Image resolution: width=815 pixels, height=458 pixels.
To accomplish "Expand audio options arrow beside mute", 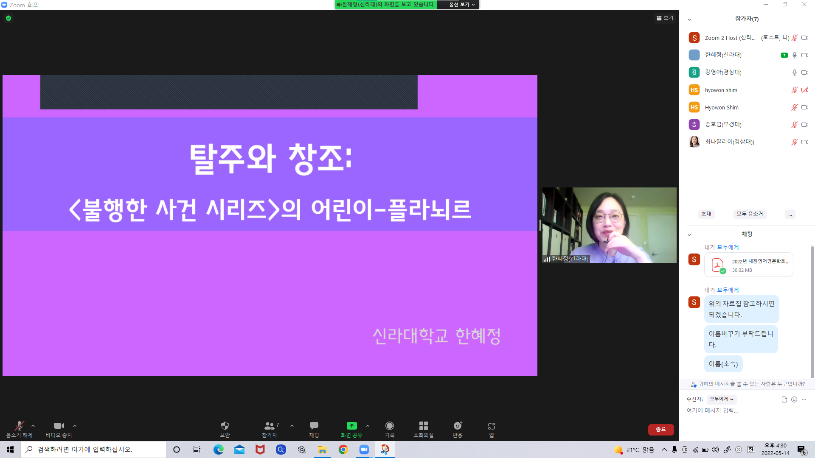I will (33, 426).
